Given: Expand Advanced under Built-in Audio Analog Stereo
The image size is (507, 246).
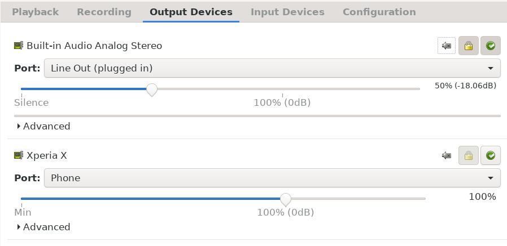Looking at the screenshot, I should tap(43, 126).
